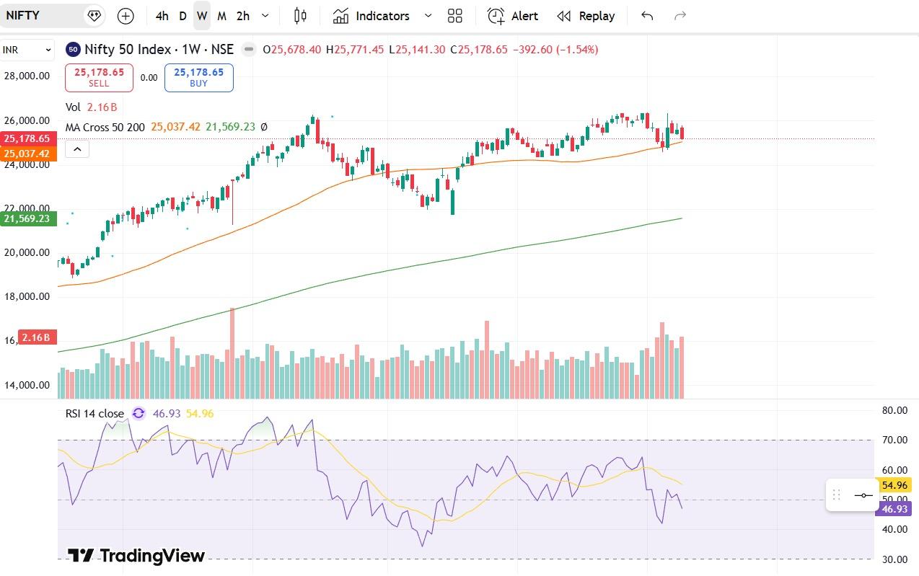Click the 18,000.00 price scale label
This screenshot has width=919, height=576.
coord(27,296)
